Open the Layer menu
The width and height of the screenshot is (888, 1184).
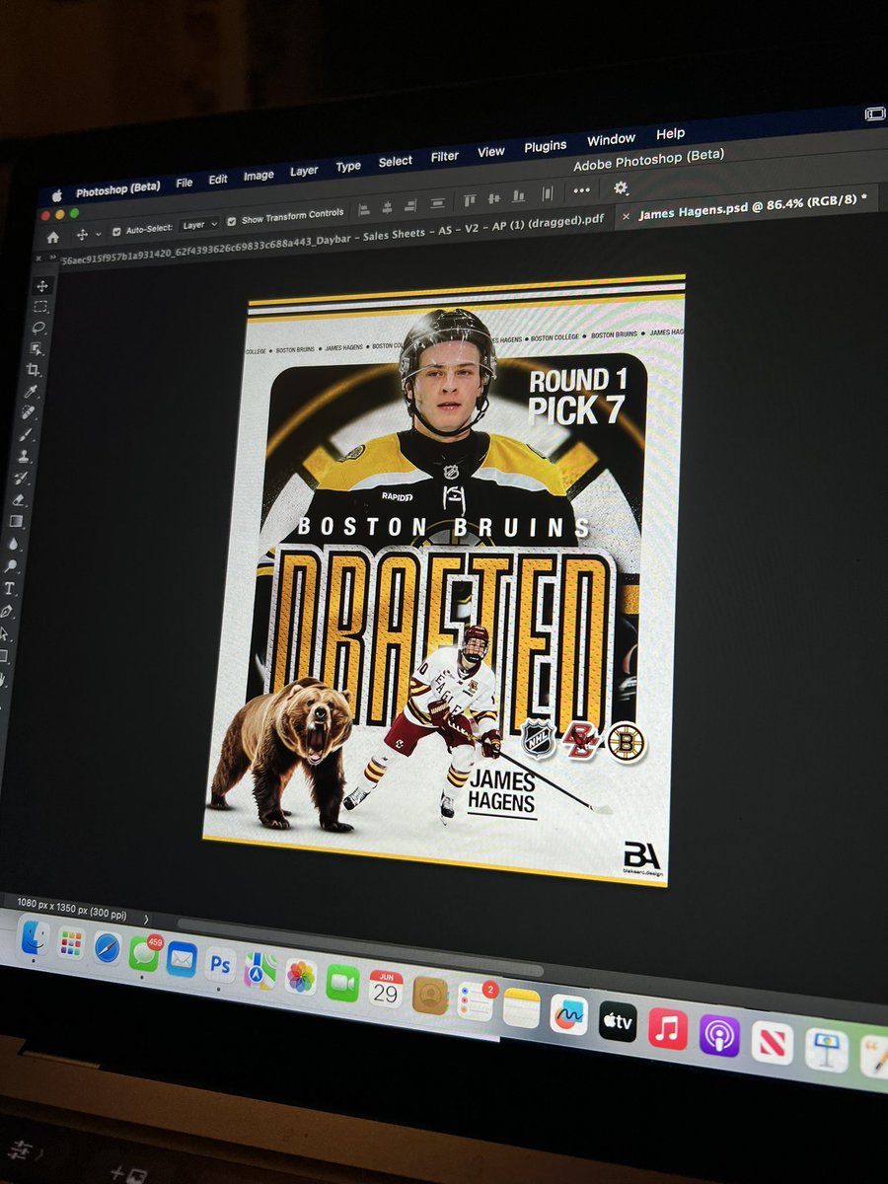304,172
